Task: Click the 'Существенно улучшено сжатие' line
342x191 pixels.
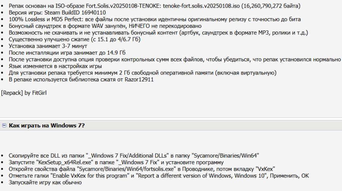Action: click(74, 40)
